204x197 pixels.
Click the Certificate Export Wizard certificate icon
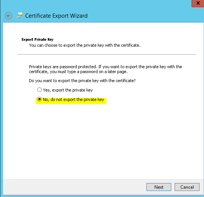tap(20, 15)
